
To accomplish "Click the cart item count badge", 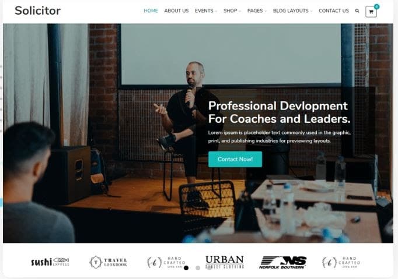I will 376,6.
